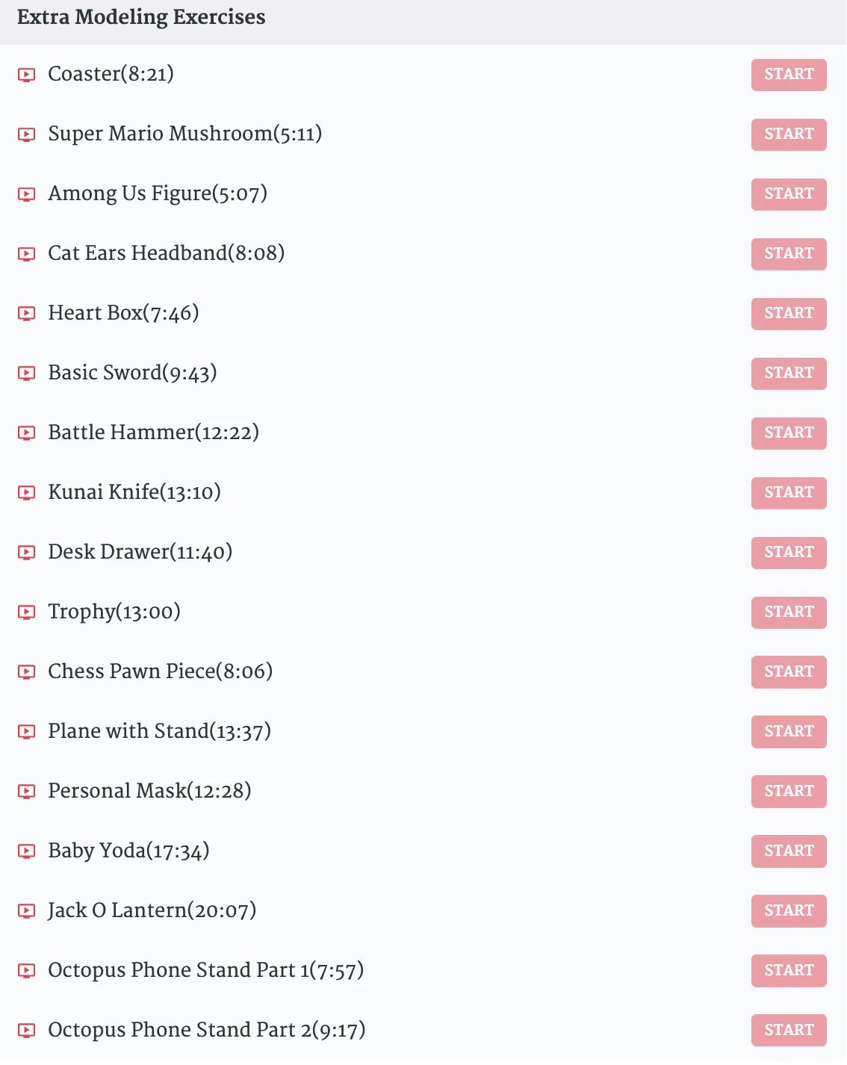
Task: Start the Cat Ears Headband lesson
Action: [x=789, y=254]
